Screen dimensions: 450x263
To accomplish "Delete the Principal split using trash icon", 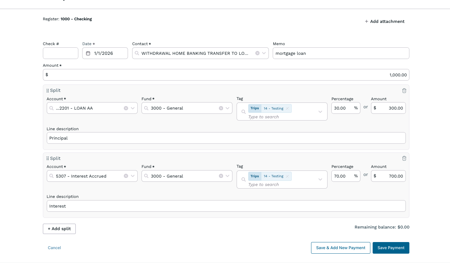I will tap(404, 91).
